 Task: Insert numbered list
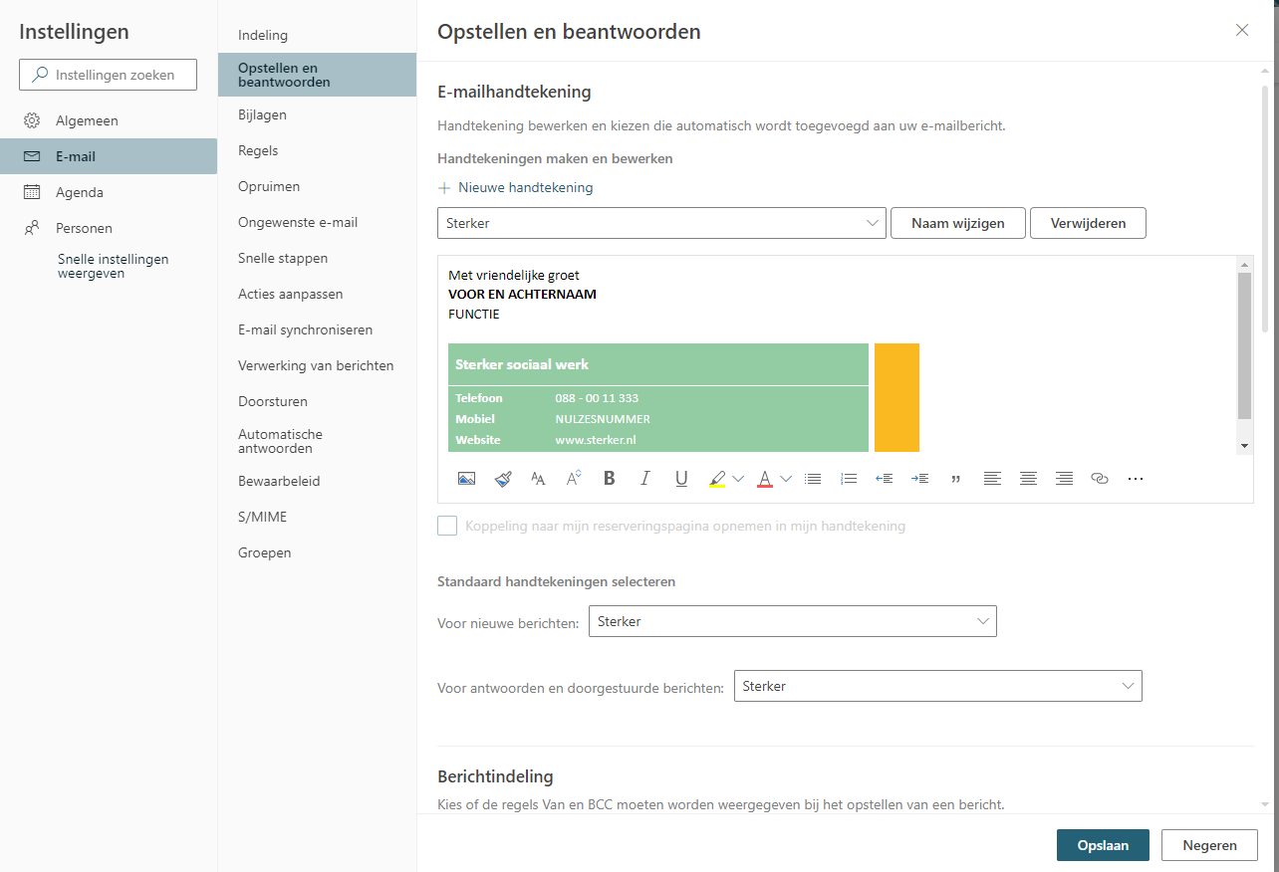pyautogui.click(x=849, y=479)
